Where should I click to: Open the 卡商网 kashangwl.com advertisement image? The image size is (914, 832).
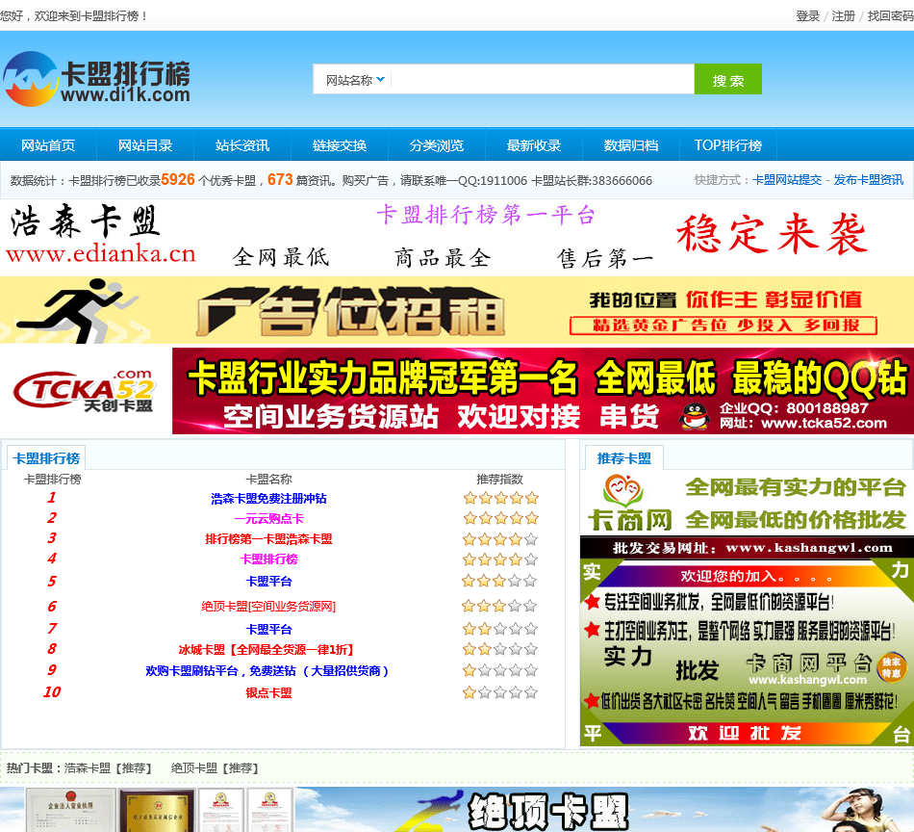pos(747,610)
